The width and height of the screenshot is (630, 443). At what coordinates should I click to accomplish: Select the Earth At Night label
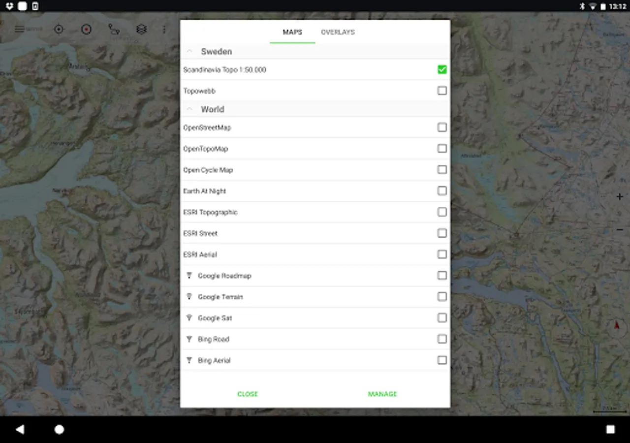tap(205, 191)
